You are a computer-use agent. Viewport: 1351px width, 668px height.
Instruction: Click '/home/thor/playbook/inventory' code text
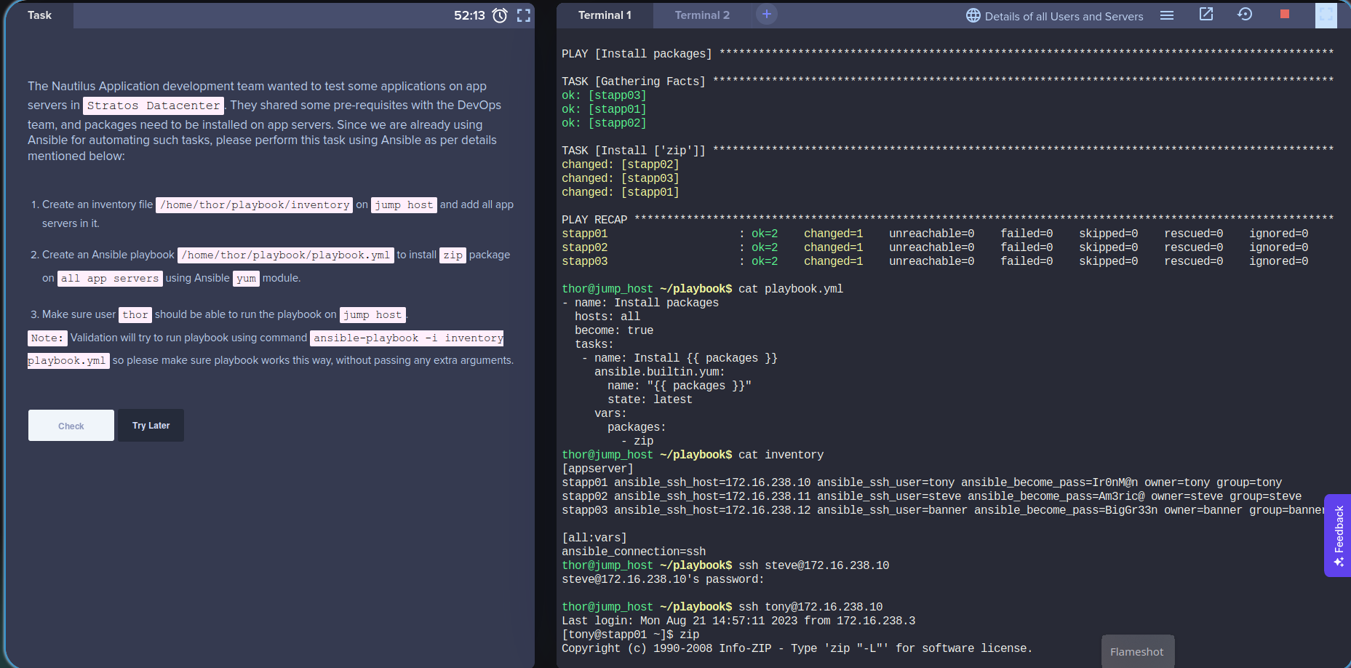point(255,205)
